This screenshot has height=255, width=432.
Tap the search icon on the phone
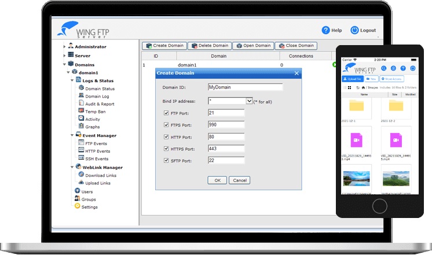[x=384, y=68]
